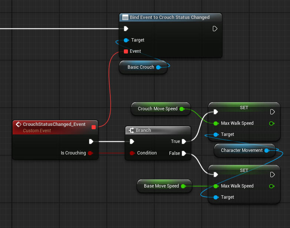Click the blue Target pin on Bind Event node
Image resolution: width=290 pixels, height=228 pixels.
point(126,40)
